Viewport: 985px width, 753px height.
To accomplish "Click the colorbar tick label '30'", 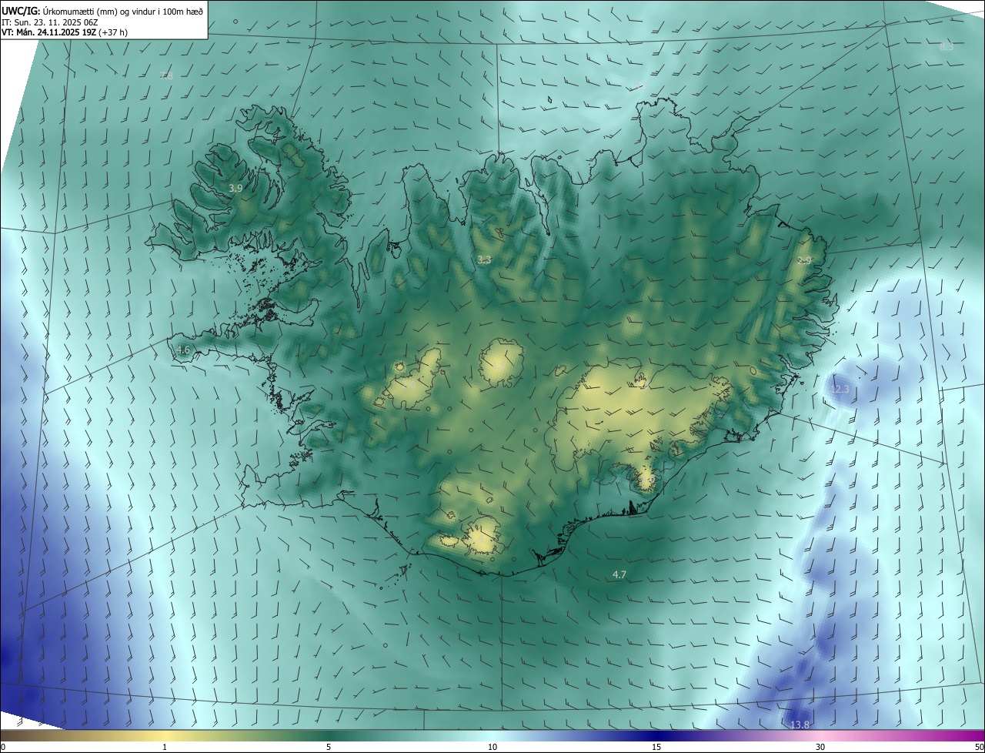I will 820,747.
